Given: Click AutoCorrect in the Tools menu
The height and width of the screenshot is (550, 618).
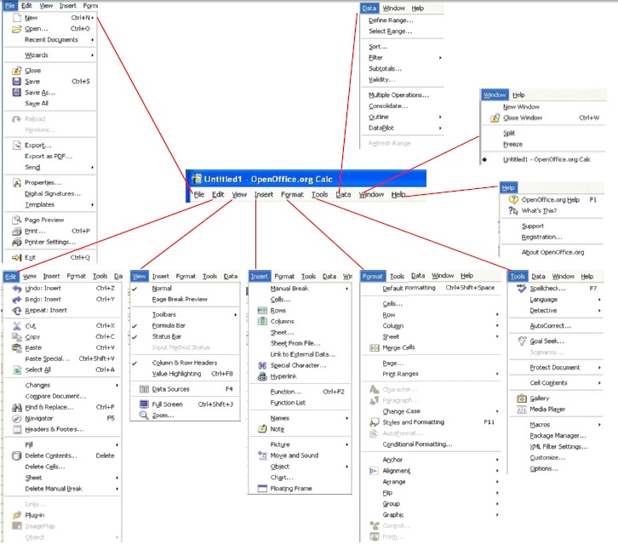Looking at the screenshot, I should (550, 326).
